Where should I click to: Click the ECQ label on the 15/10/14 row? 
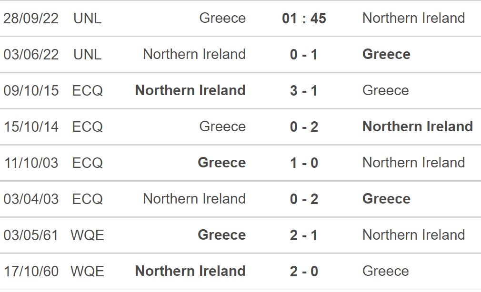[x=88, y=127]
